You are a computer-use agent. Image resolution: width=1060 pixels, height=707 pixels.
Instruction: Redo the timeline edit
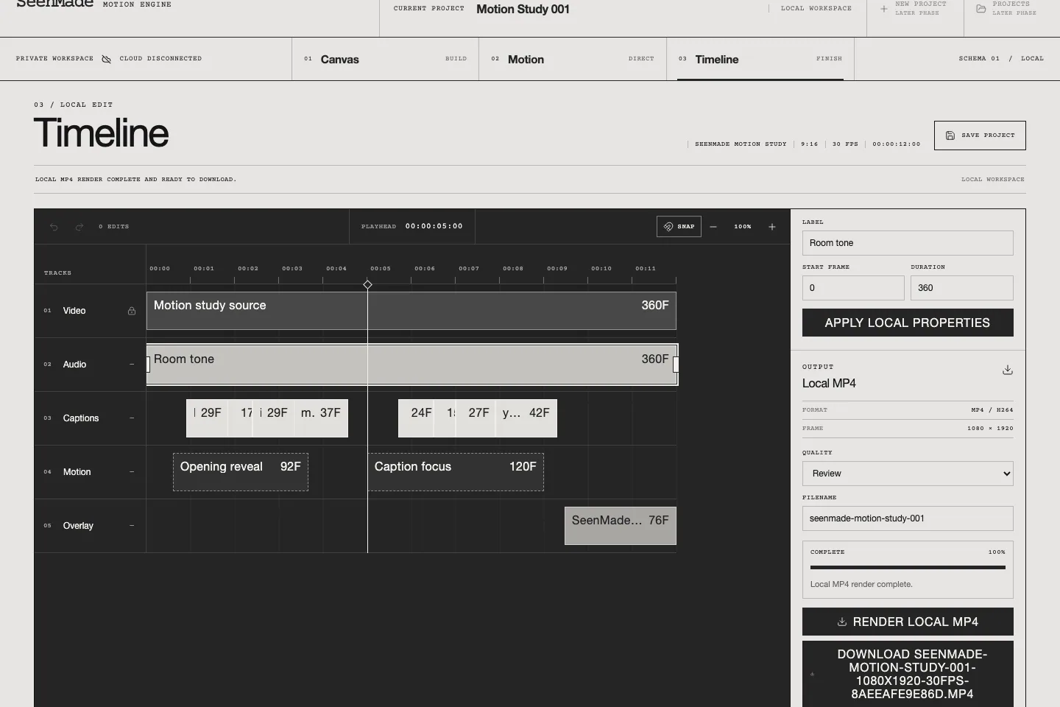coord(79,227)
